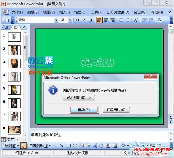Open the 文件(F) menu
174x158 pixels.
(x=17, y=12)
